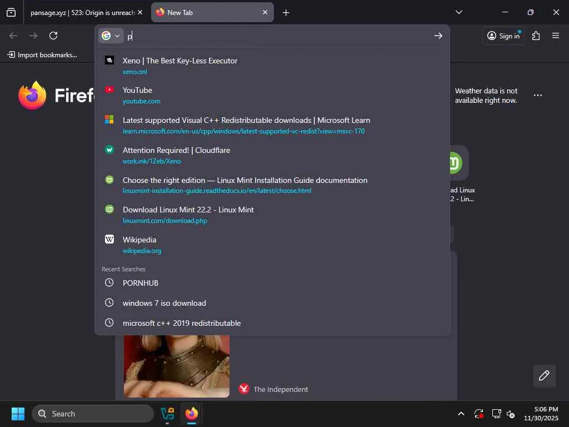Click the Firefox logo on new tab page

click(32, 95)
